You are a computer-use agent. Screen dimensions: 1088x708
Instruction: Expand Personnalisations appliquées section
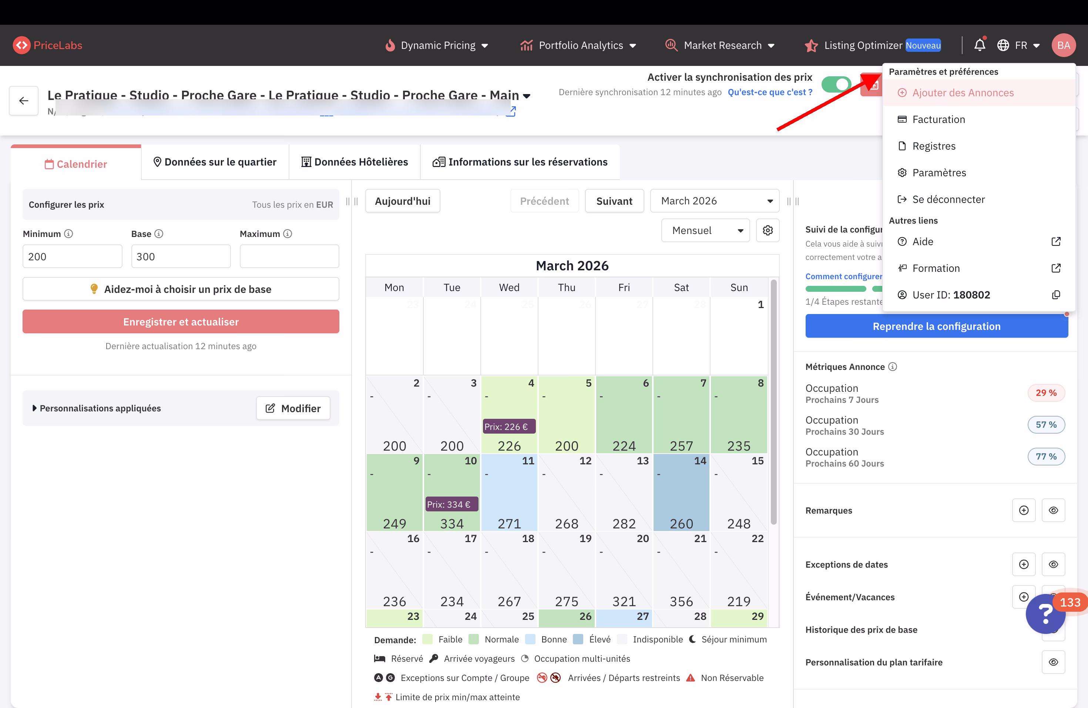point(97,408)
